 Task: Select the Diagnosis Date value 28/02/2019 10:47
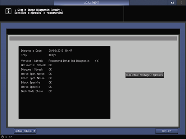(x=60, y=51)
